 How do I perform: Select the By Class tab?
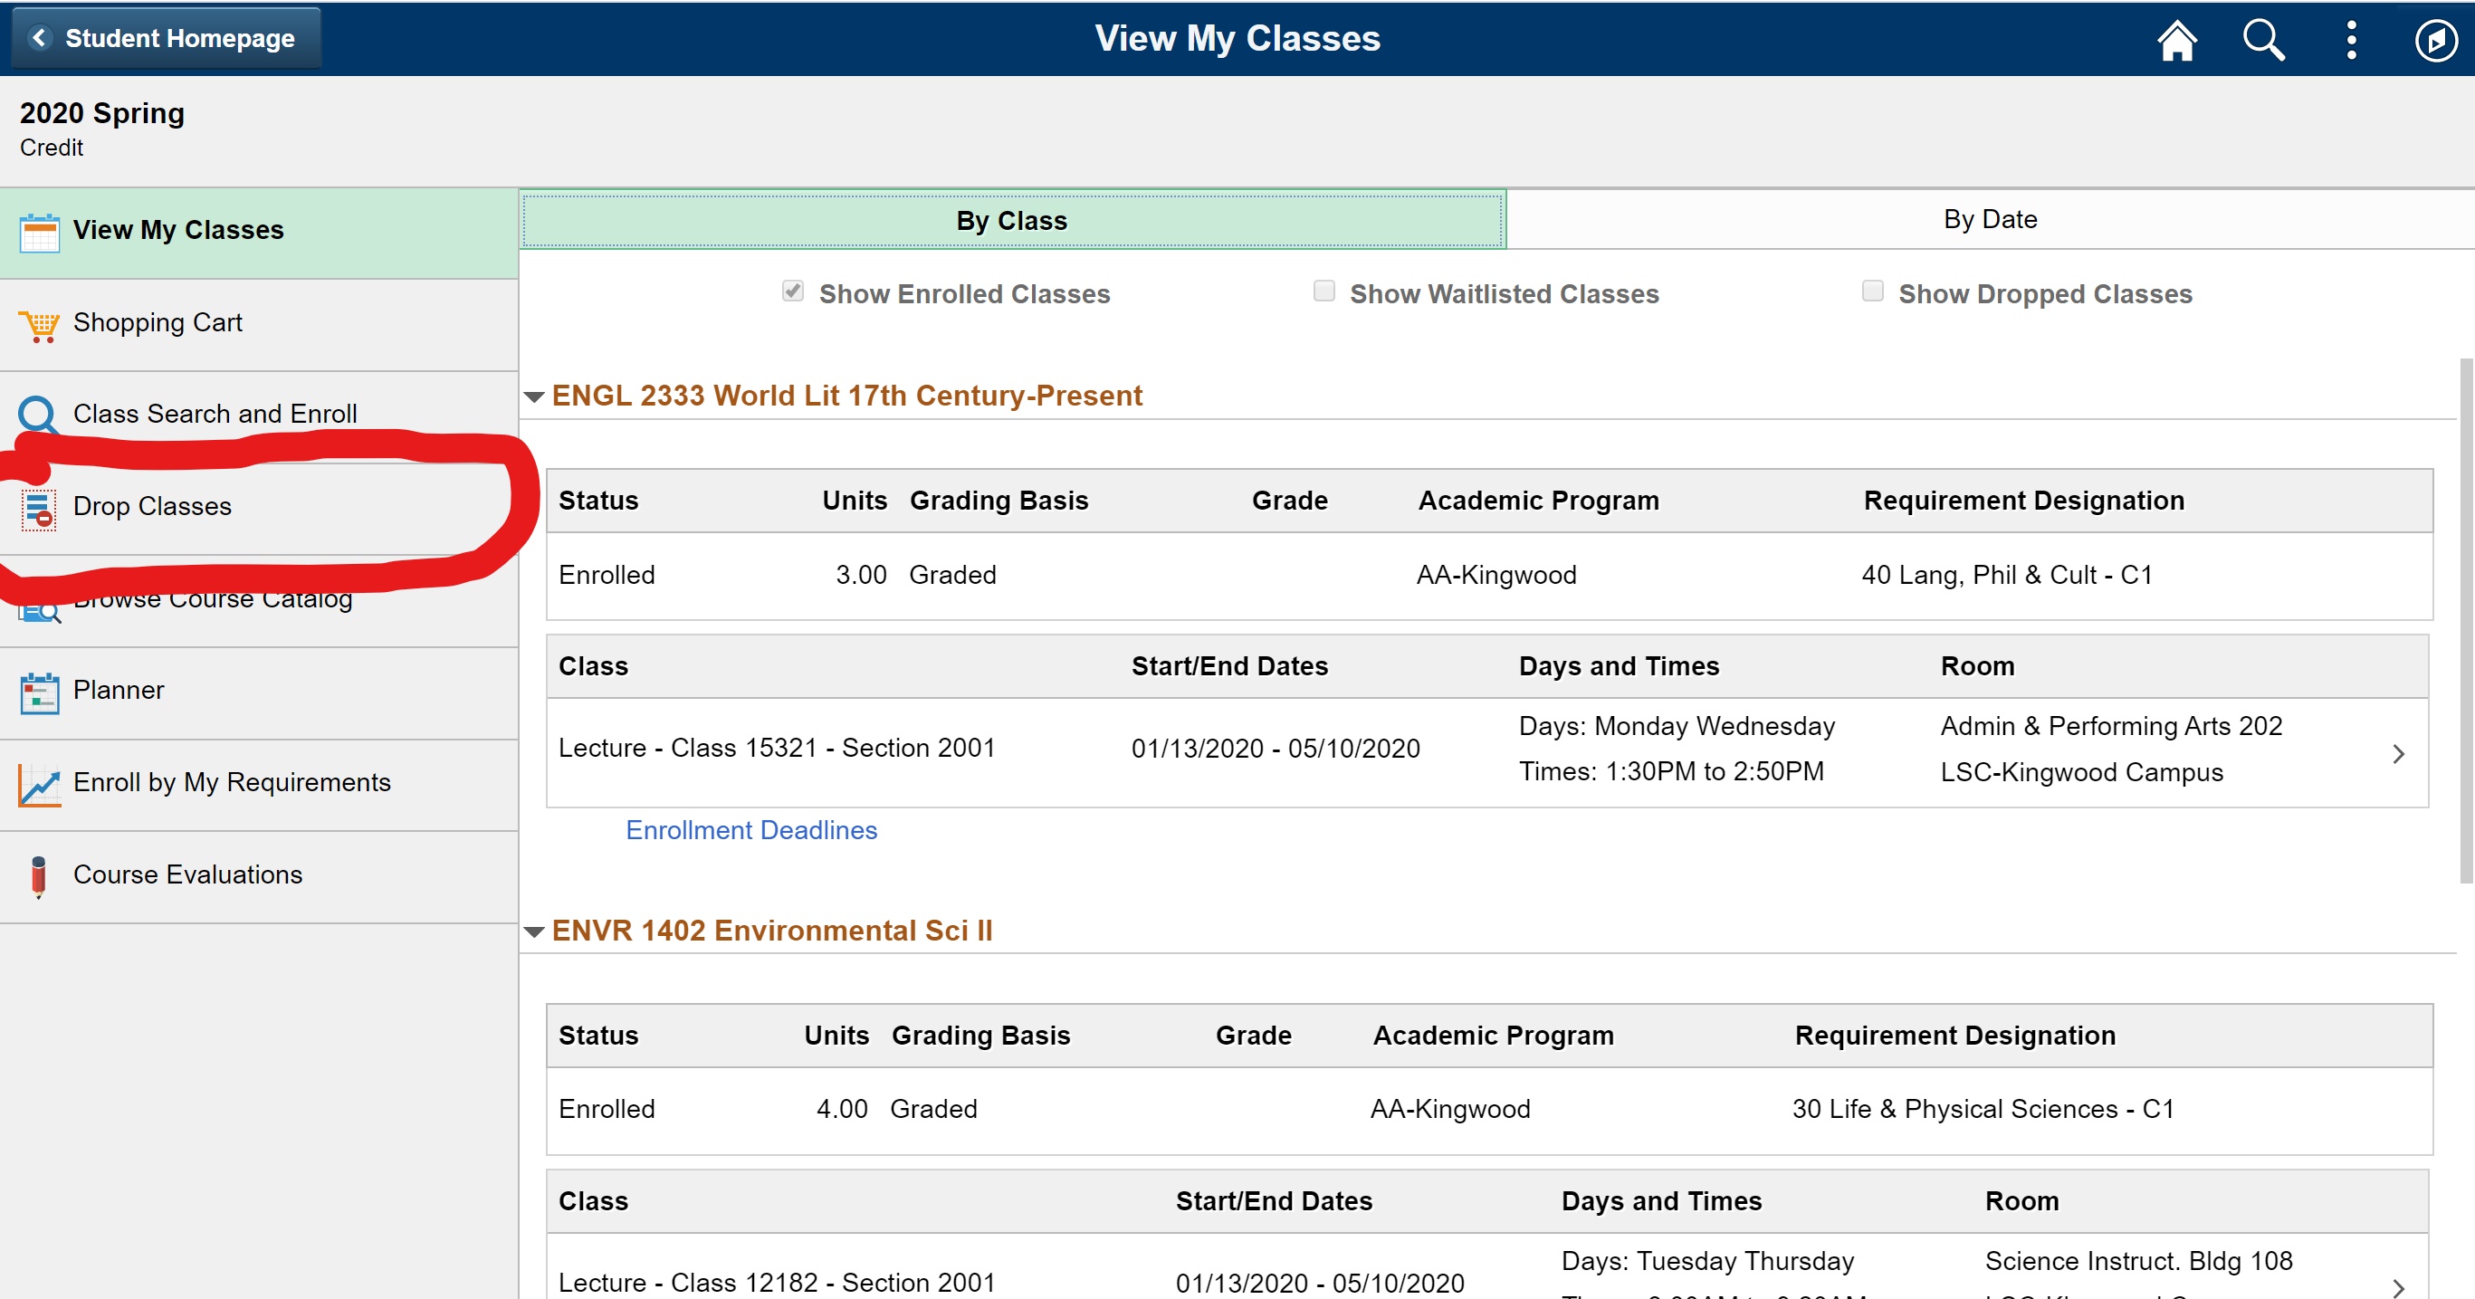(x=1011, y=219)
